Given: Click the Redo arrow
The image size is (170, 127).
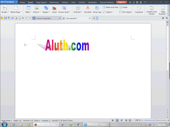Looking at the screenshot, I should pos(27,18).
